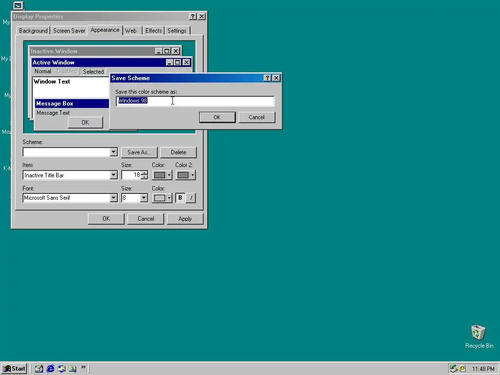
Task: Click Display Properties OK button
Action: [x=106, y=219]
